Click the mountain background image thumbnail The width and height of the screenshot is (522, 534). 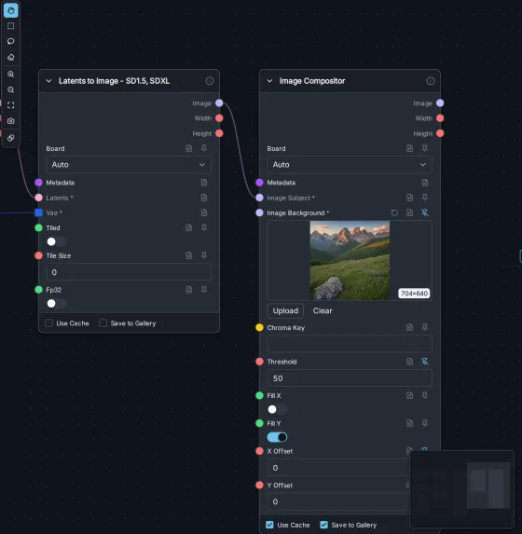(x=350, y=260)
